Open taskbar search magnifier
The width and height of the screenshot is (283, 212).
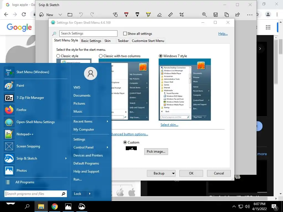click(x=27, y=206)
